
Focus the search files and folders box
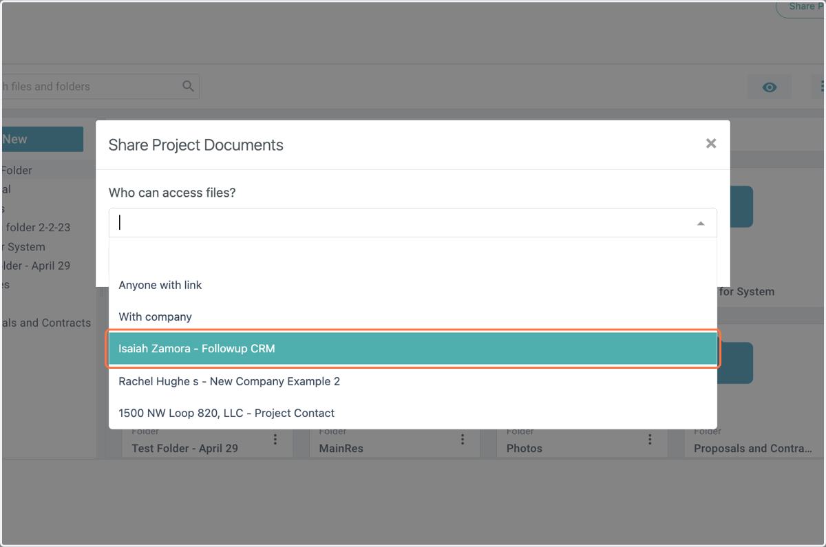(x=100, y=87)
